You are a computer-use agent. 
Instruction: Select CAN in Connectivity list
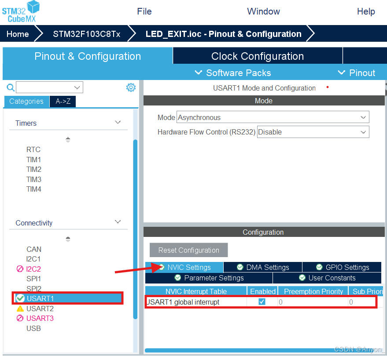pyautogui.click(x=34, y=249)
